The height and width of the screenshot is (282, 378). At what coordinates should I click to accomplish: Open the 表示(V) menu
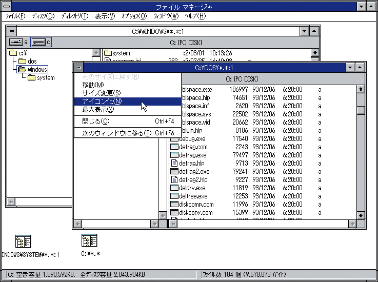click(x=105, y=16)
